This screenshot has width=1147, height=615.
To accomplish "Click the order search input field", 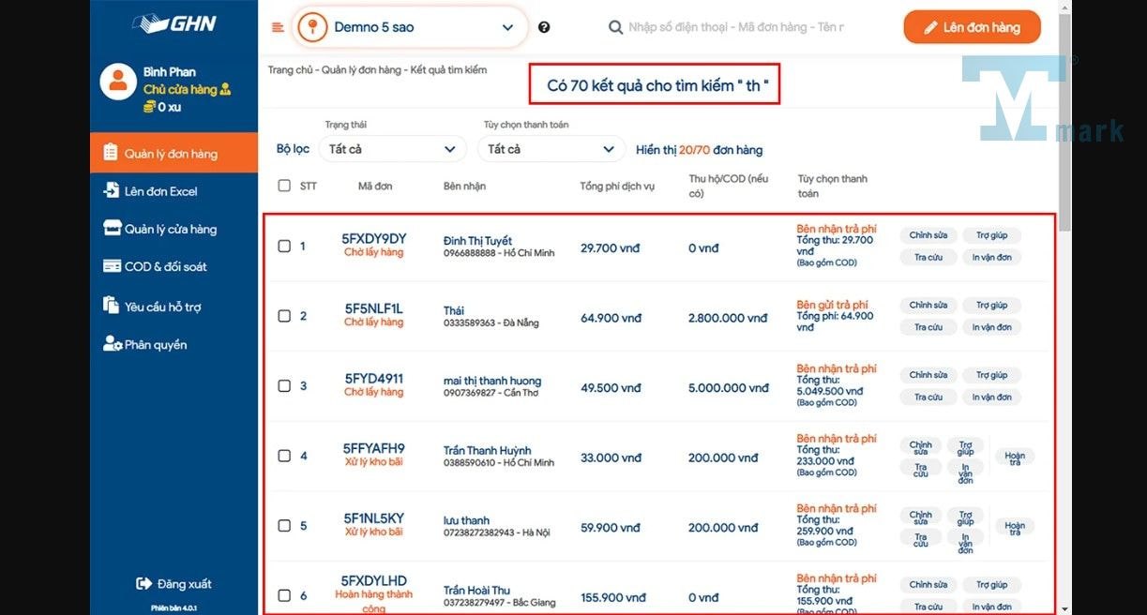I will pyautogui.click(x=736, y=27).
